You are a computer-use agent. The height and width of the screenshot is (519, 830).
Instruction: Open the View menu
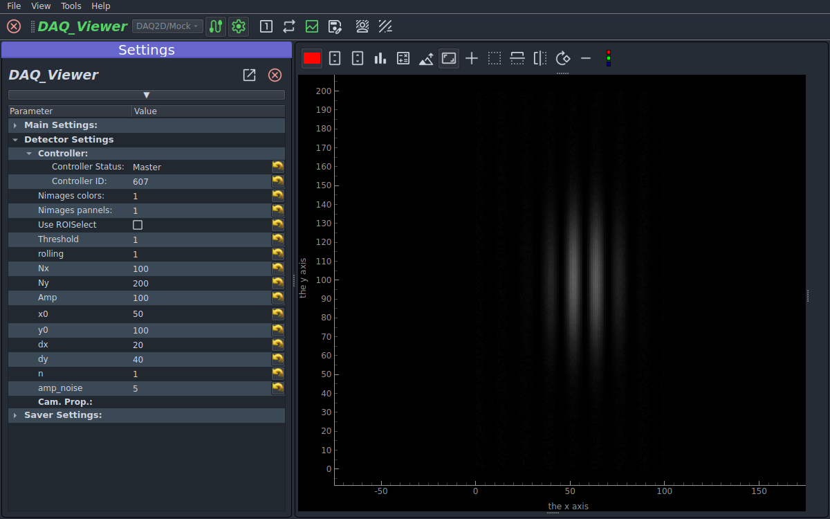click(x=41, y=6)
